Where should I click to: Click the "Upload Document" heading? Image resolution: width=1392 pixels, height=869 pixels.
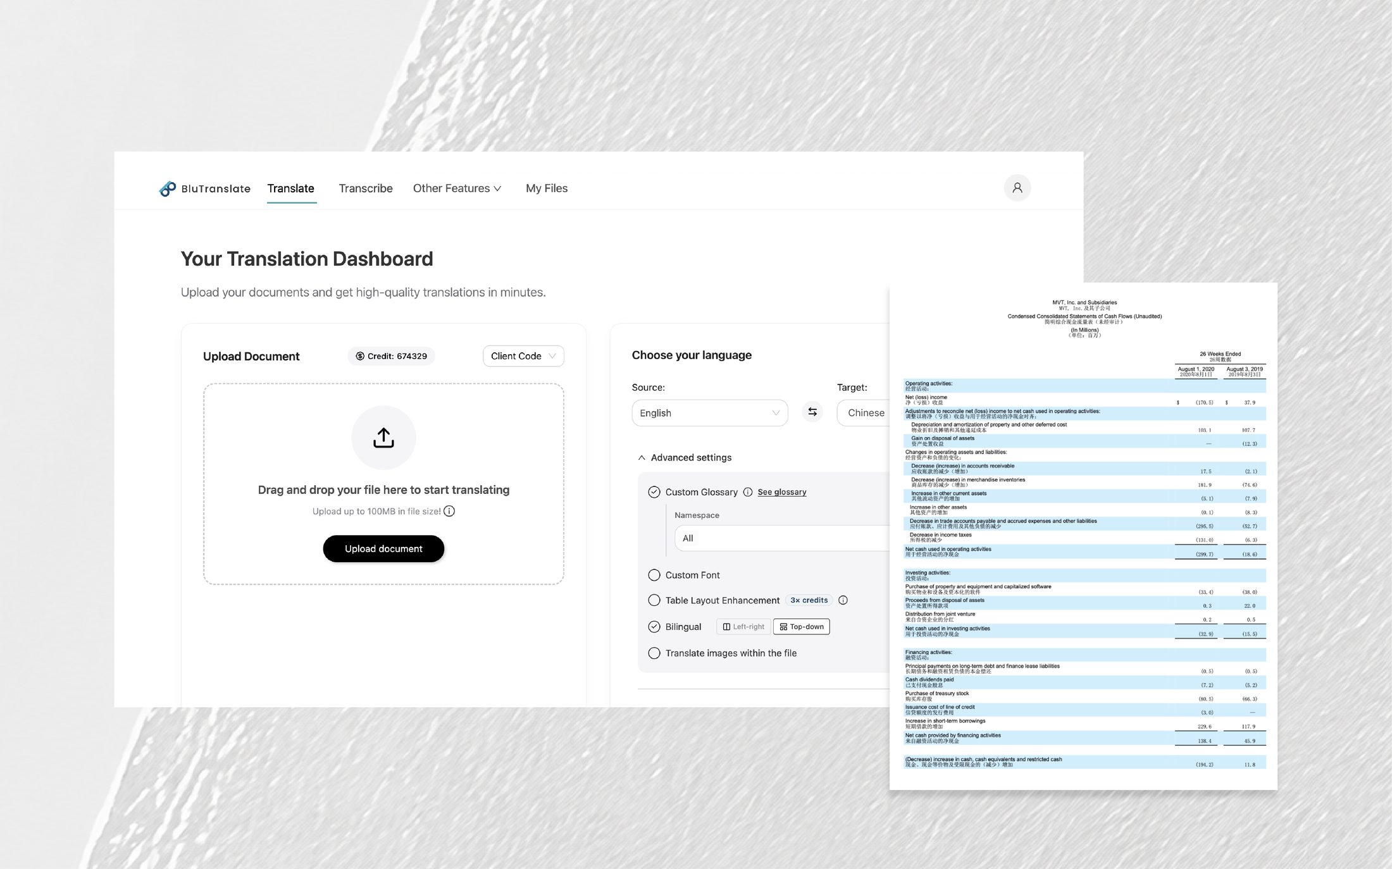coord(251,357)
